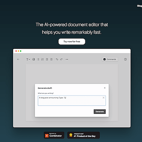This screenshot has width=142, height=142.
Task: Insert a numbered list
Action: click(42, 59)
